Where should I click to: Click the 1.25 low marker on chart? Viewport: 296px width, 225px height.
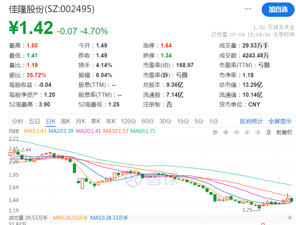(x=247, y=210)
